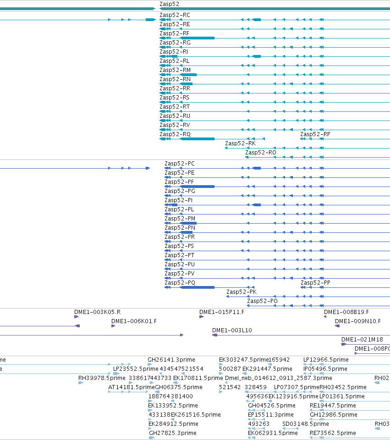This screenshot has width=390, height=440.
Task: Click the Zasp52-PC protein label
Action: [180, 164]
